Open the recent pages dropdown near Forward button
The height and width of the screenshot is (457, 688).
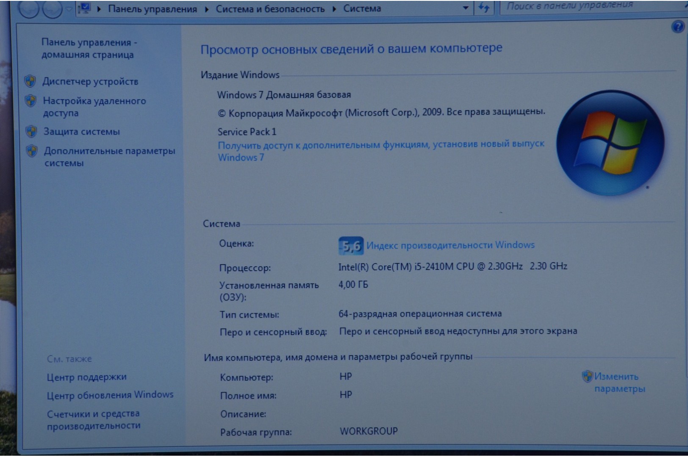click(68, 9)
